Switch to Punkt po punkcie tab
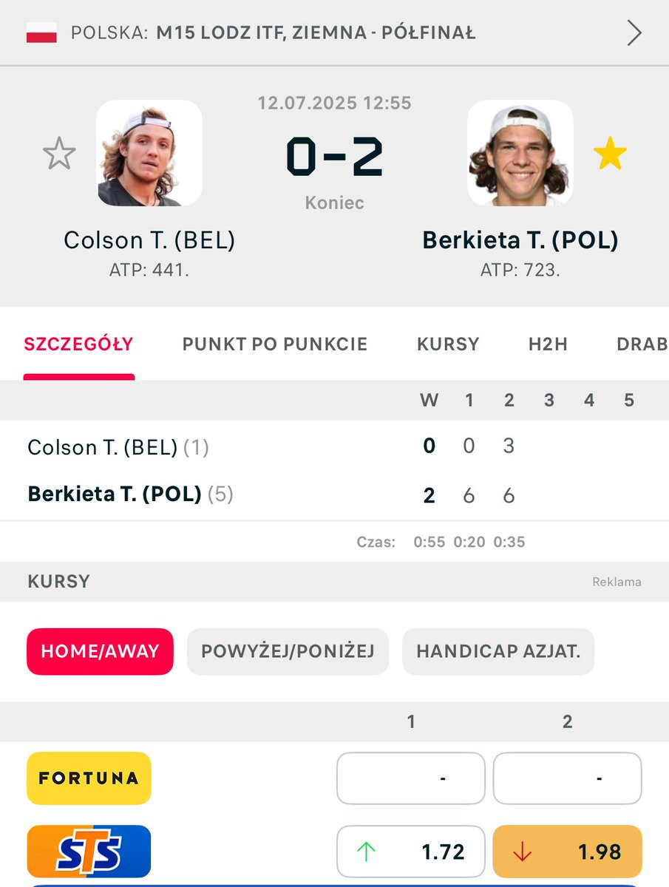The width and height of the screenshot is (669, 887). click(275, 344)
